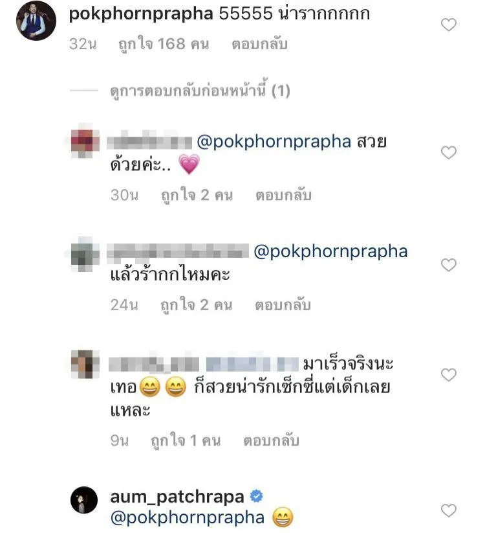The image size is (485, 533).
Task: Open @pokphornprapha mention in สวยด้วยค่ะ reply
Action: tap(274, 141)
